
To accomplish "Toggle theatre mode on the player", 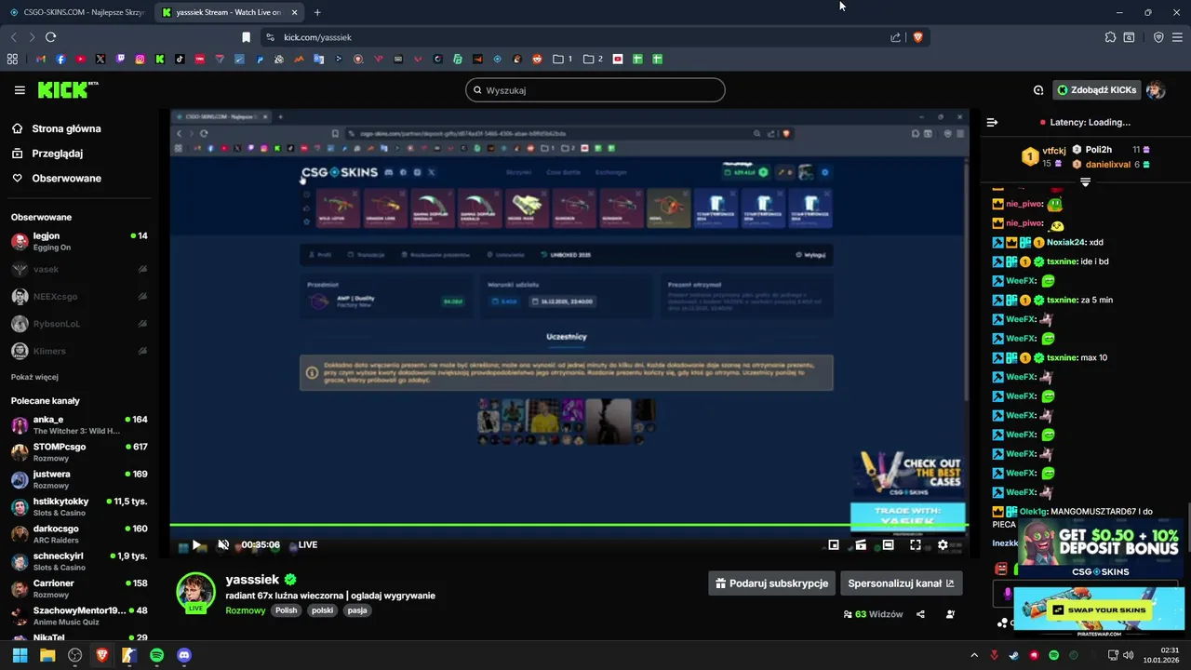I will point(889,544).
